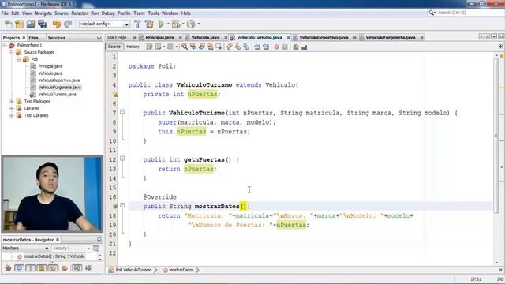Click the Find Next Occurrence icon
The width and height of the screenshot is (505, 284).
202,47
